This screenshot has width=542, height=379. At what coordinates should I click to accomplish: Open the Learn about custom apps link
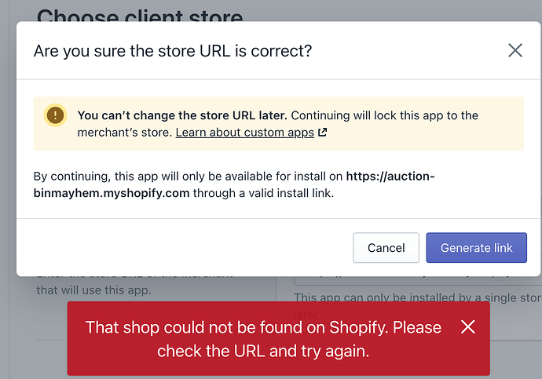(244, 133)
